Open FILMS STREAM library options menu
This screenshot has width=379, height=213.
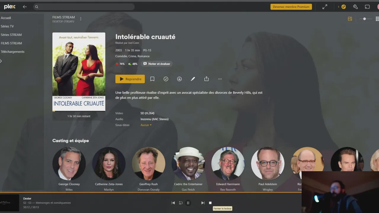pos(81,19)
